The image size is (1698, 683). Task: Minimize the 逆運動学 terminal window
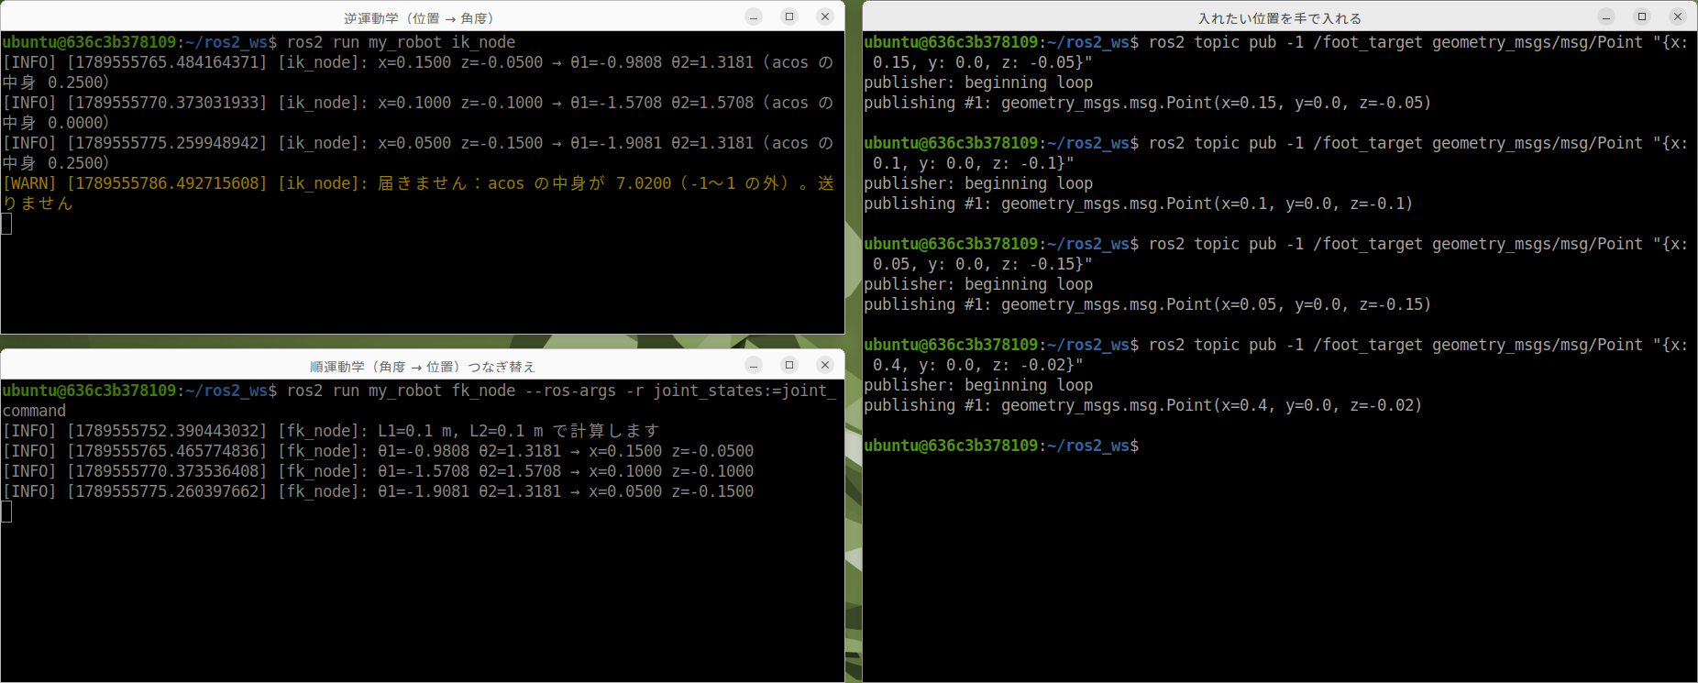pyautogui.click(x=754, y=17)
